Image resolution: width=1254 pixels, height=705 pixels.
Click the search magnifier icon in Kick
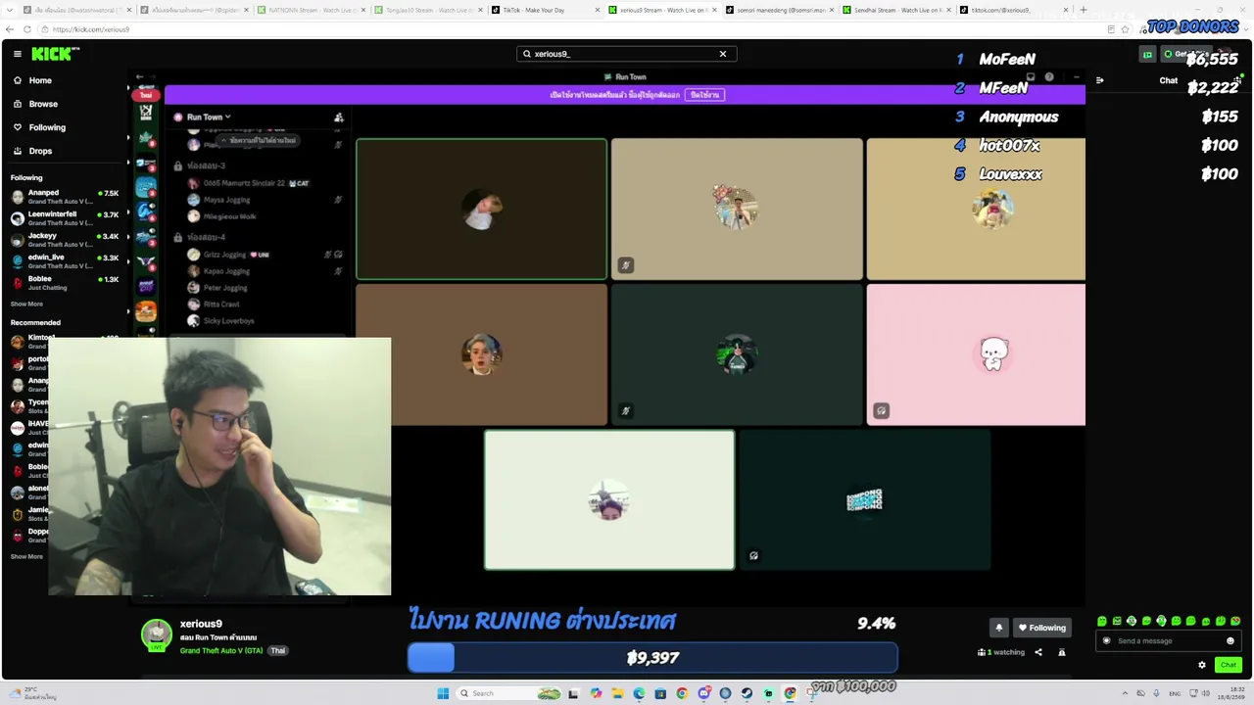click(527, 54)
